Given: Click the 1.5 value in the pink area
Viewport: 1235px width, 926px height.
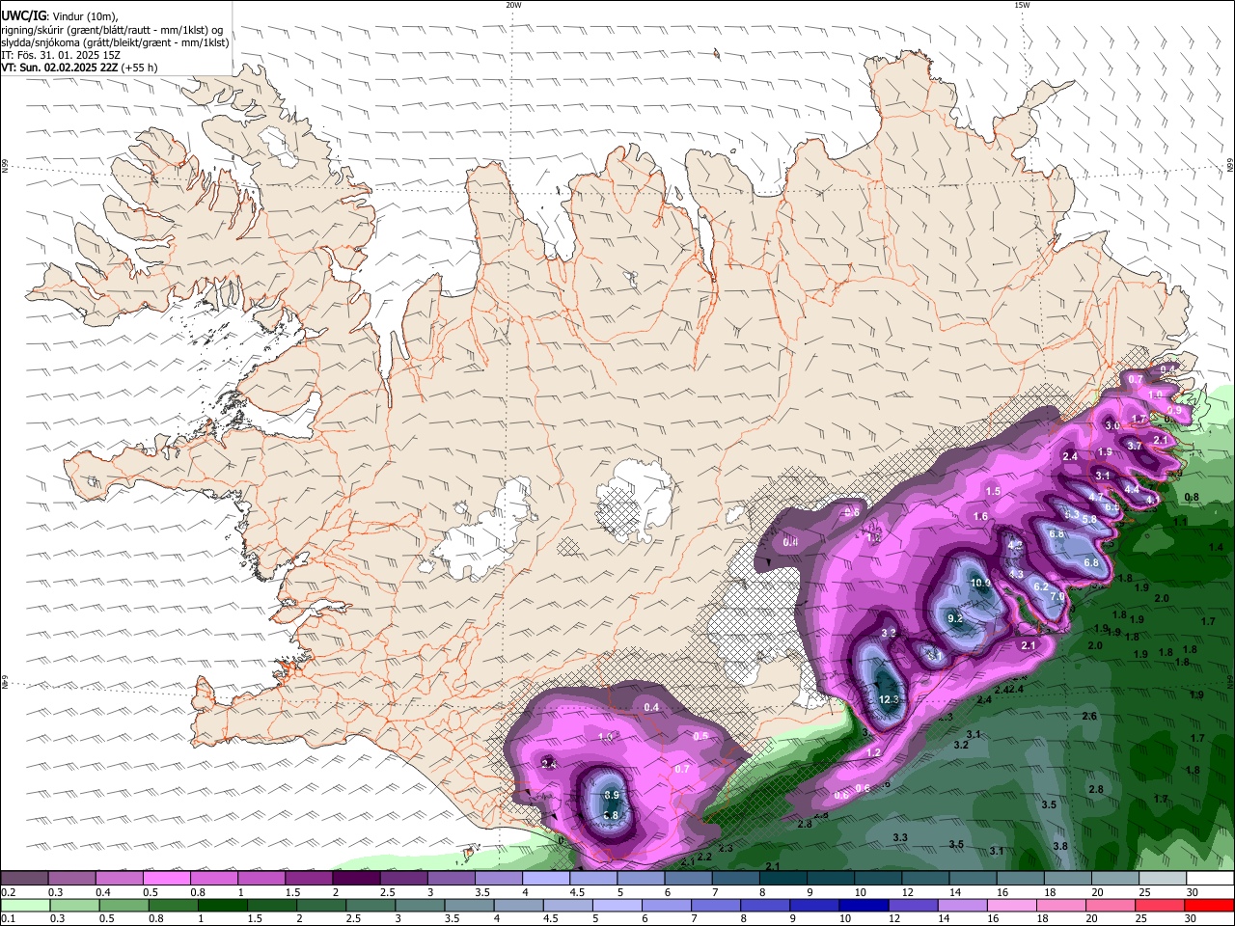Looking at the screenshot, I should click(x=993, y=491).
